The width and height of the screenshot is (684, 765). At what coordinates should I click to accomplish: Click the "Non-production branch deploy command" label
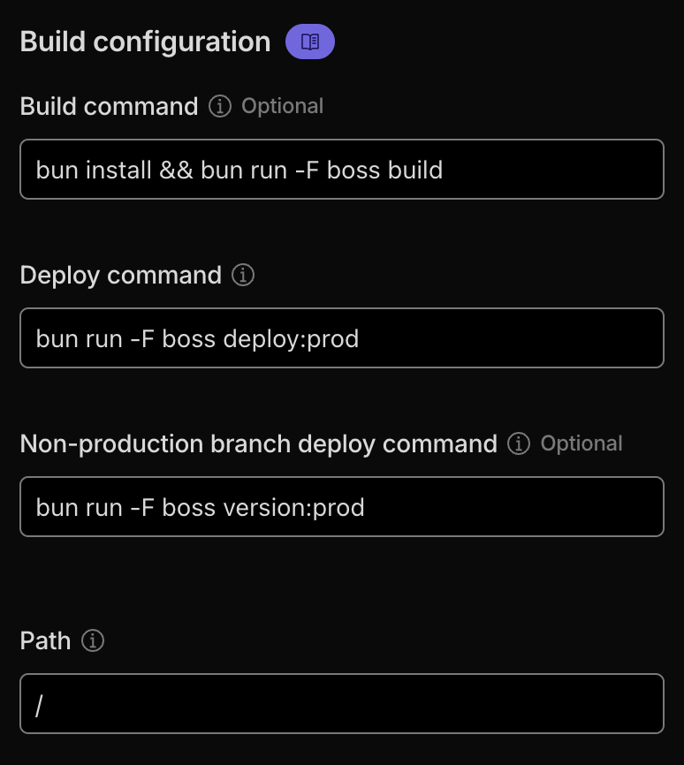pyautogui.click(x=258, y=443)
